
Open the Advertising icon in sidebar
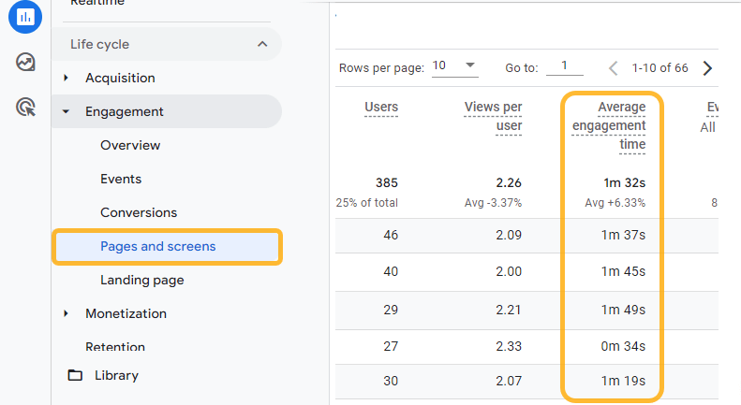click(25, 107)
